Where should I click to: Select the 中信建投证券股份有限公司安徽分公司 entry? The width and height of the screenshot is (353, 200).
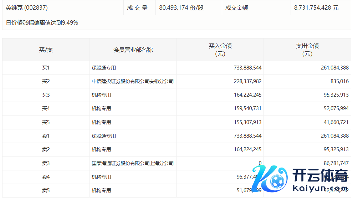[133, 81]
